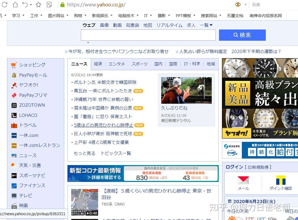
Task: Click the browser reload icon
Action: (4, 5)
